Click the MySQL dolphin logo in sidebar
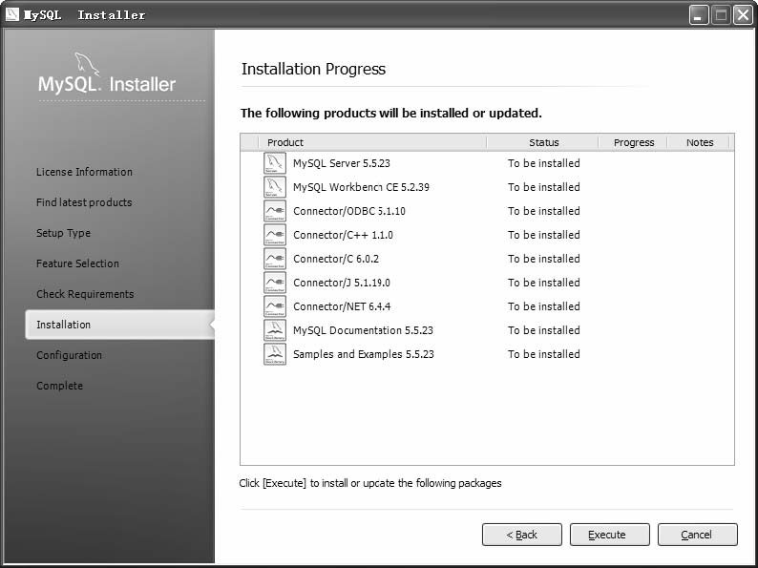The image size is (758, 568). click(87, 64)
